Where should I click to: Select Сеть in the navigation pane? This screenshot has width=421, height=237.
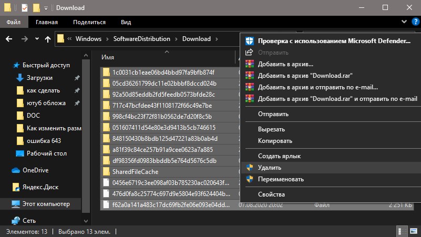pos(24,221)
